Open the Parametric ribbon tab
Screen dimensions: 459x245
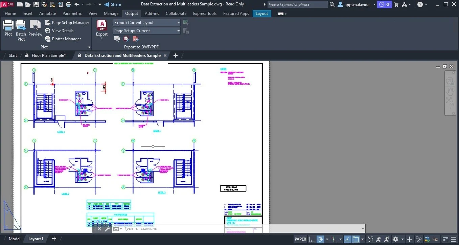(x=72, y=14)
